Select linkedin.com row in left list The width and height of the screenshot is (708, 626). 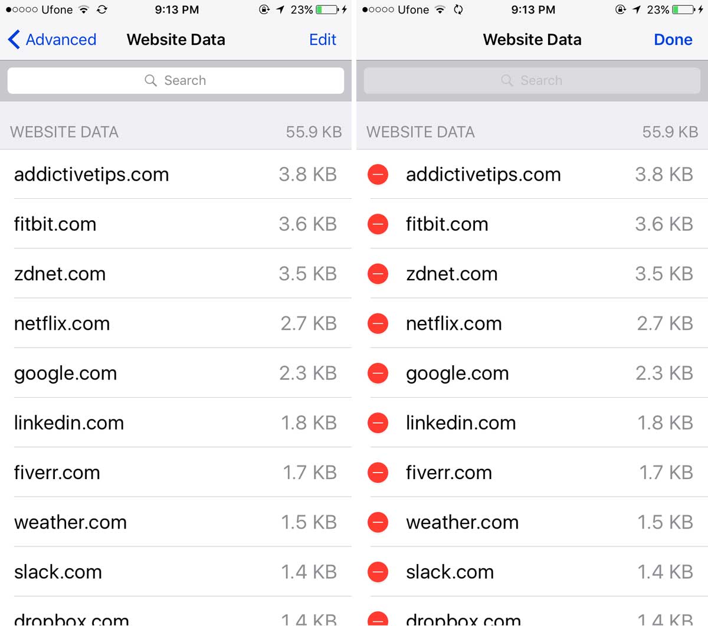coord(176,422)
